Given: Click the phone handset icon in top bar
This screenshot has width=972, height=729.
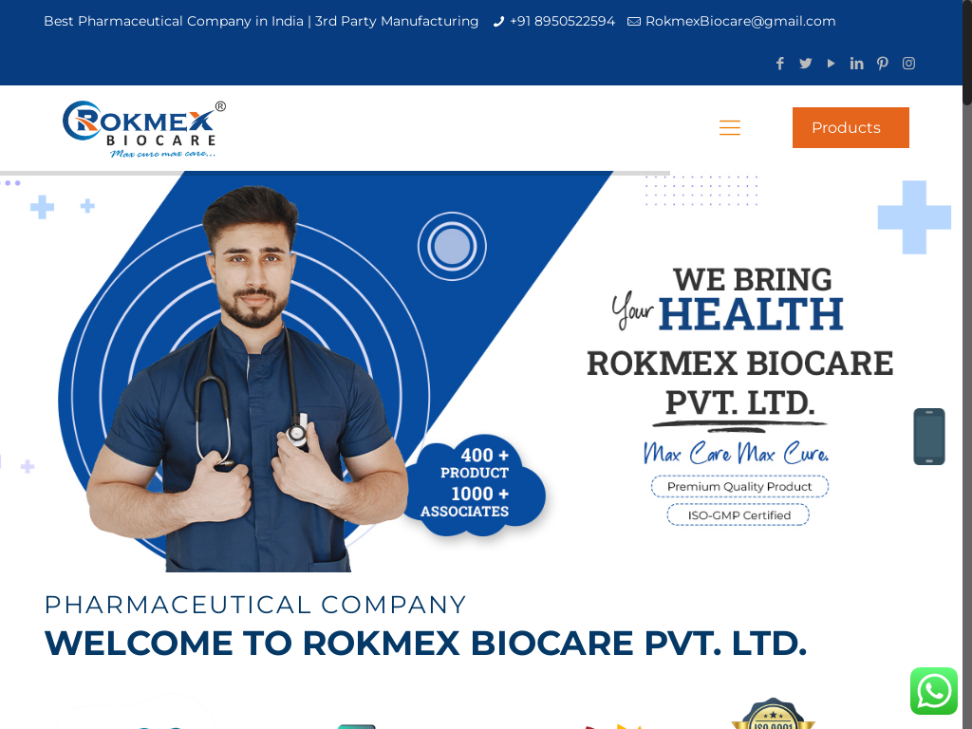Looking at the screenshot, I should click(x=498, y=22).
